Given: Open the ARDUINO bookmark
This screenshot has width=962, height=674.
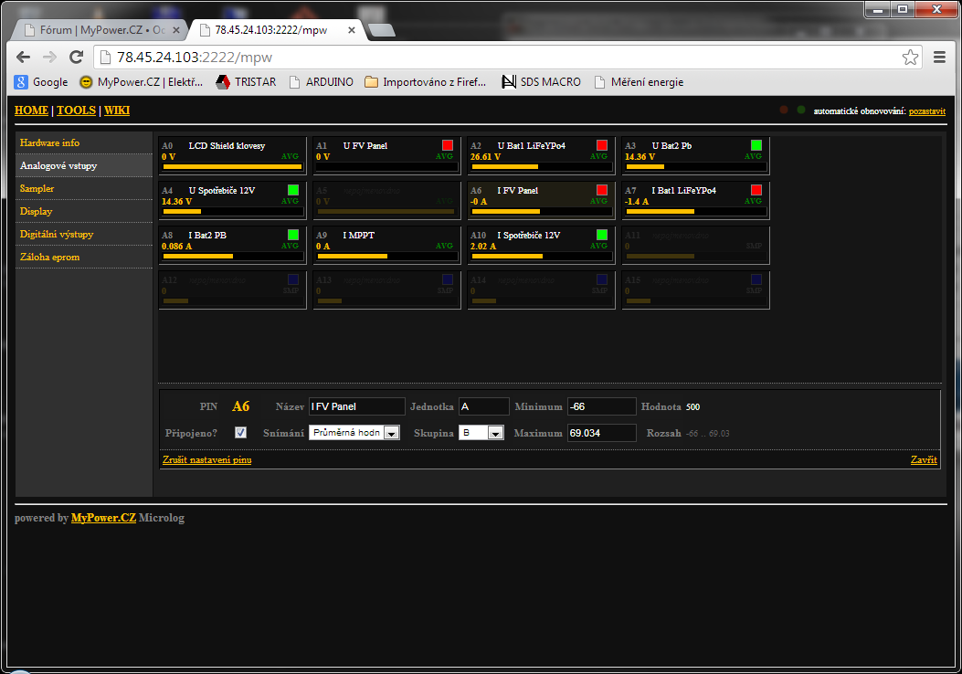Looking at the screenshot, I should [322, 81].
